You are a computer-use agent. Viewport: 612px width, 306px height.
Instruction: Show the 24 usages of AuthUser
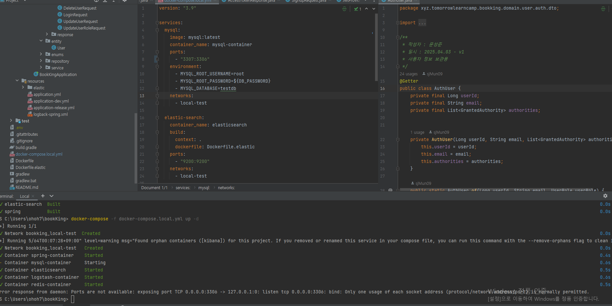pos(409,74)
